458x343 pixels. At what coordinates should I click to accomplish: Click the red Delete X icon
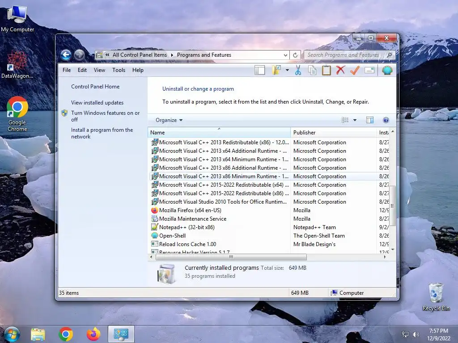(x=340, y=70)
